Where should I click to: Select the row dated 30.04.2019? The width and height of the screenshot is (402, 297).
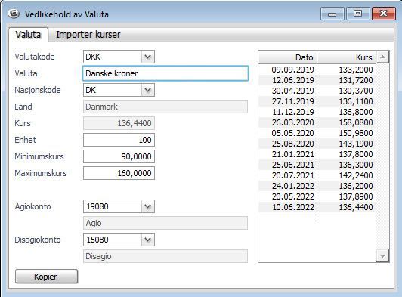tap(317, 91)
